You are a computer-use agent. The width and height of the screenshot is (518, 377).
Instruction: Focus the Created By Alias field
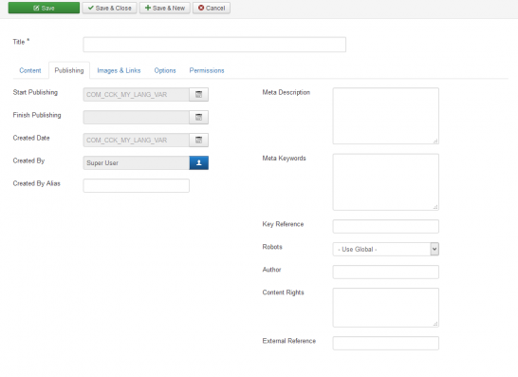pyautogui.click(x=136, y=186)
